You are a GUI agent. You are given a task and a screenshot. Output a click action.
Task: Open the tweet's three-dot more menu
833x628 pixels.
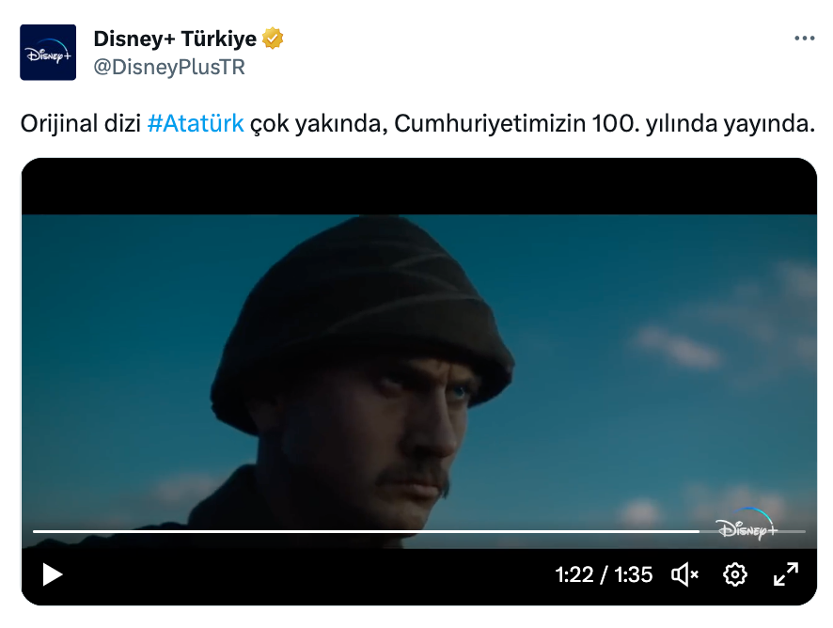coord(804,39)
